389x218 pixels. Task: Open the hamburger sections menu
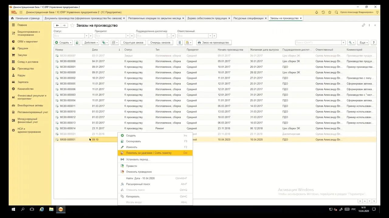(x=21, y=12)
